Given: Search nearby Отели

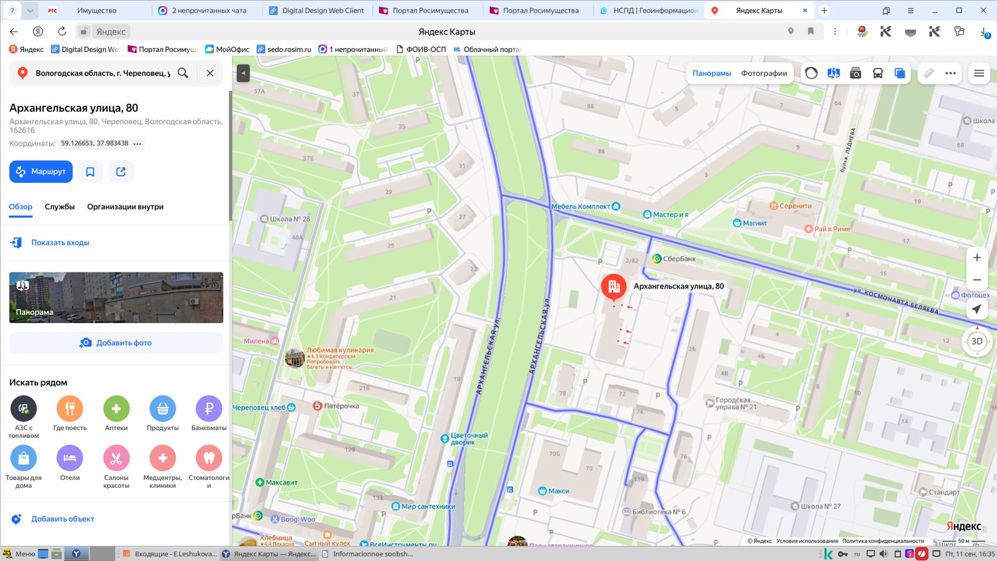Looking at the screenshot, I should click(70, 463).
